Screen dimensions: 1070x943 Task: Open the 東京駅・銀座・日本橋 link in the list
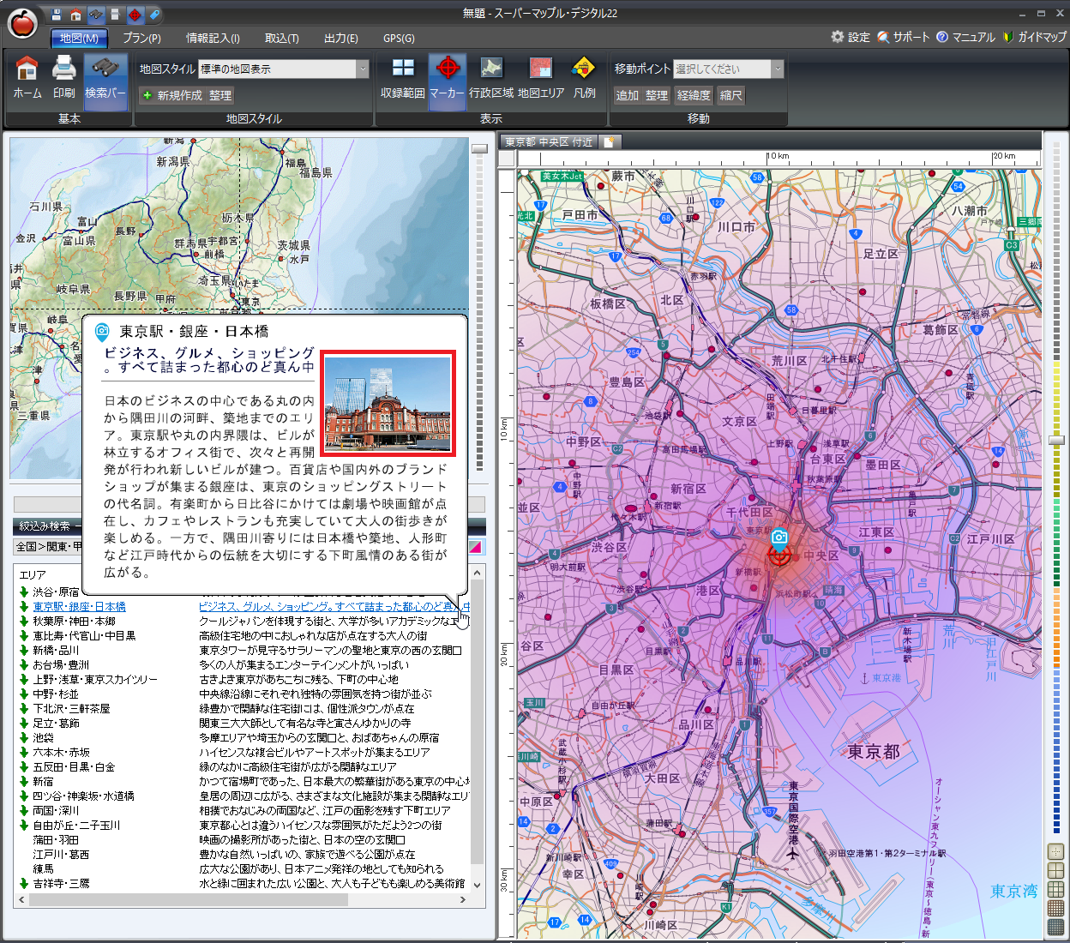(80, 607)
